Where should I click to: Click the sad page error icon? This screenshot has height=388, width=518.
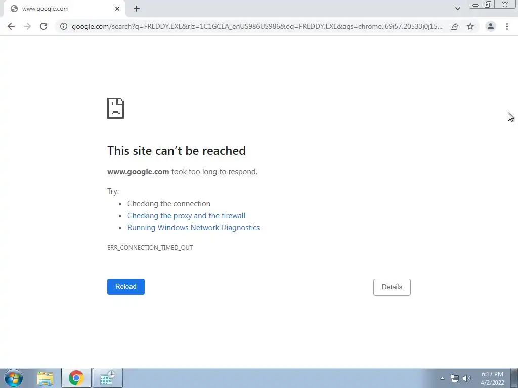(x=115, y=108)
